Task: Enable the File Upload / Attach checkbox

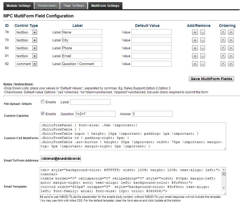Action: (x=42, y=102)
